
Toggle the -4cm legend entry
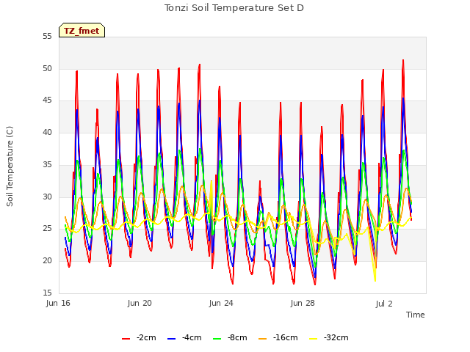click(184, 337)
